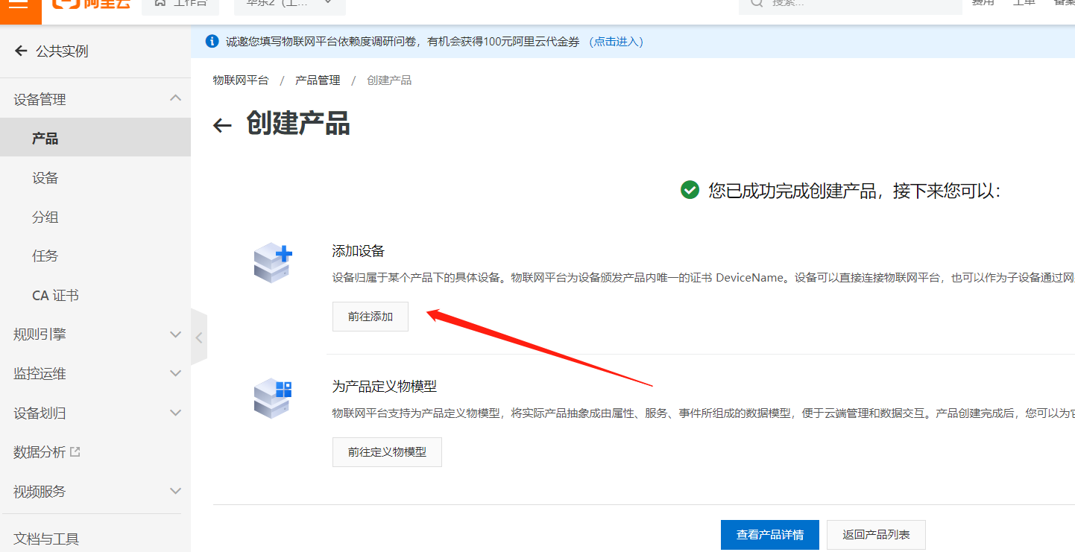Click the info icon in the survey banner

211,41
